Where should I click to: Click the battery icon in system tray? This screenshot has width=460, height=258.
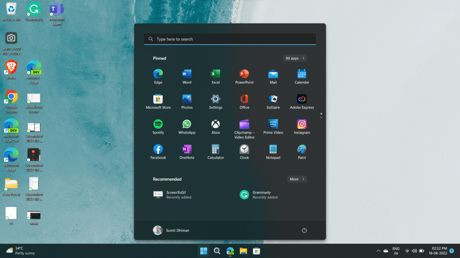(421, 251)
